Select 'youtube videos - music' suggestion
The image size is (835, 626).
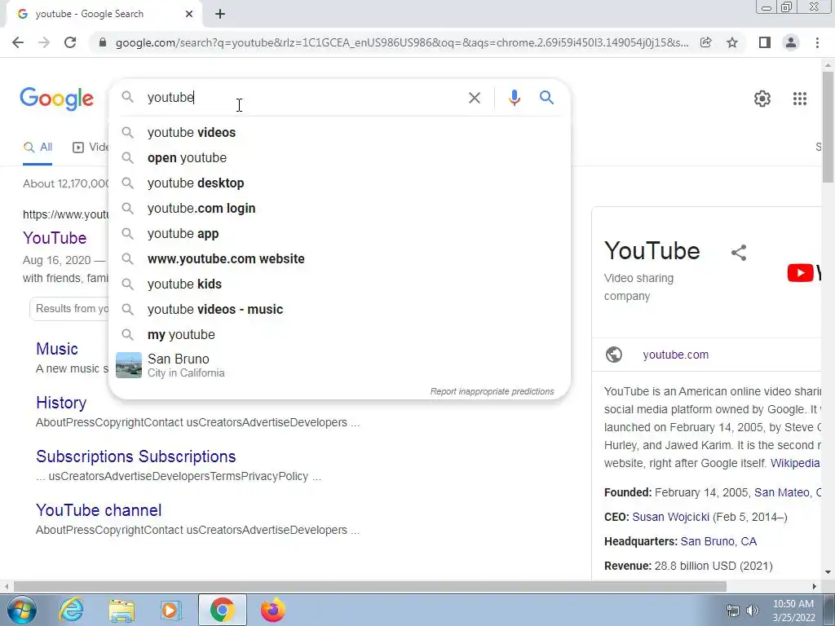click(339, 310)
